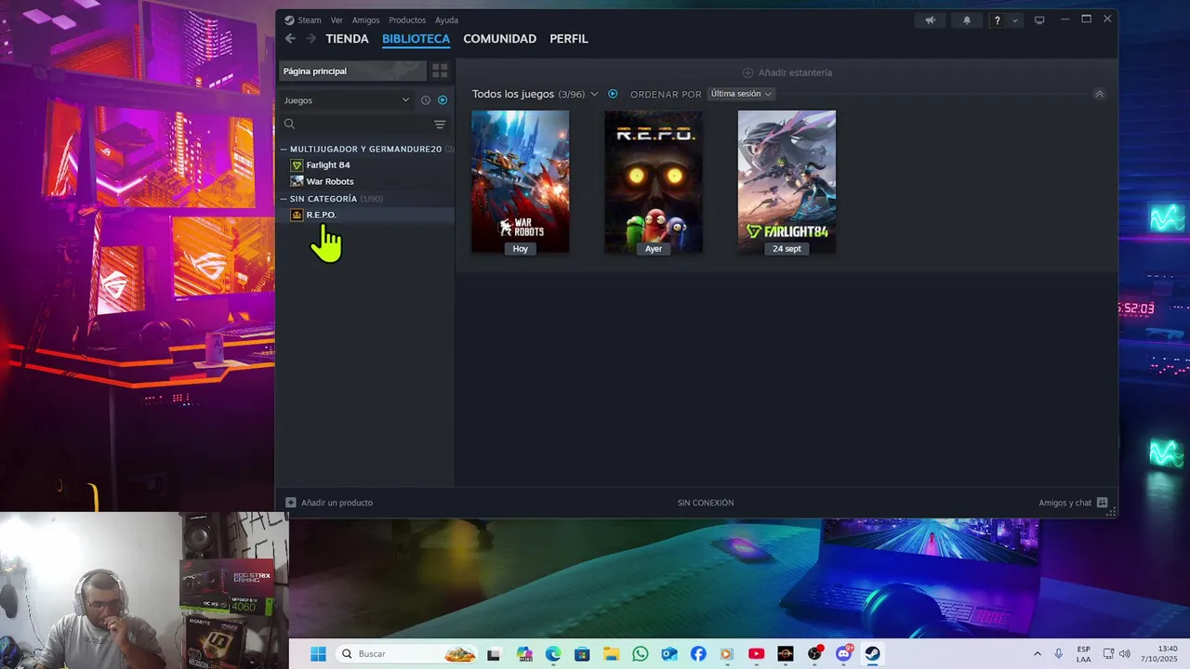Screen dimensions: 1190x669
Task: Toggle ready-to-play filter beside Todos los juegos
Action: pos(613,94)
